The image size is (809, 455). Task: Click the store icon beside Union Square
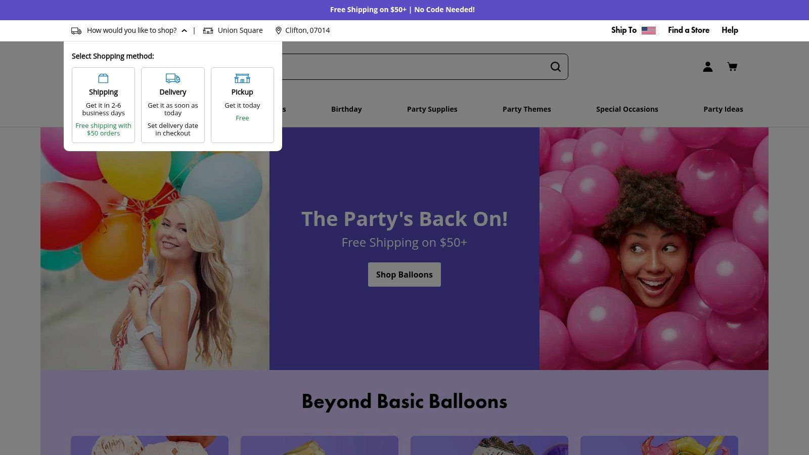point(208,31)
